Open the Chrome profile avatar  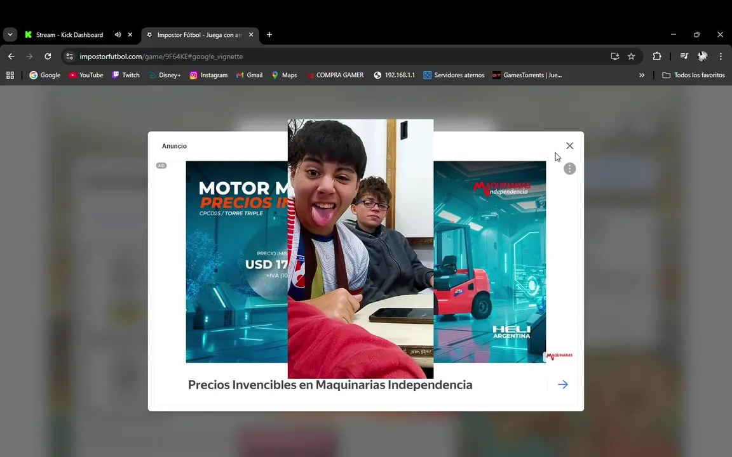coord(702,56)
